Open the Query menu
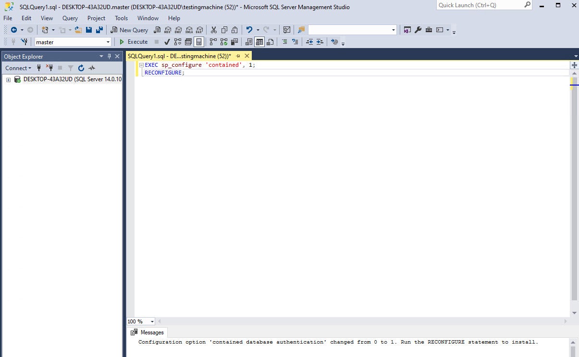Image resolution: width=579 pixels, height=357 pixels. pyautogui.click(x=70, y=18)
